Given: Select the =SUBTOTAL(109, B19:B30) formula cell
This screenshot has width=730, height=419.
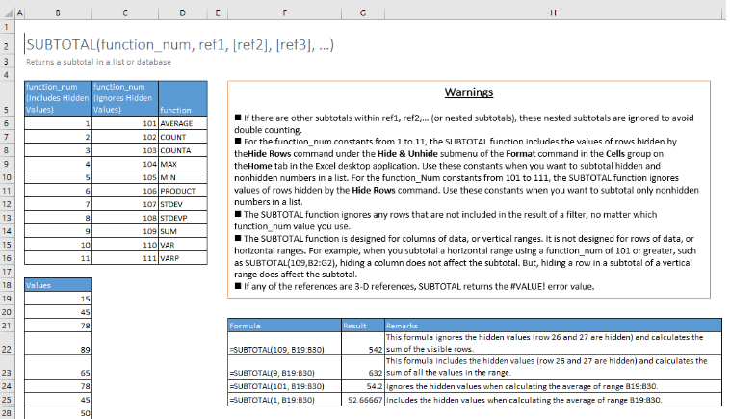Looking at the screenshot, I should [284, 344].
